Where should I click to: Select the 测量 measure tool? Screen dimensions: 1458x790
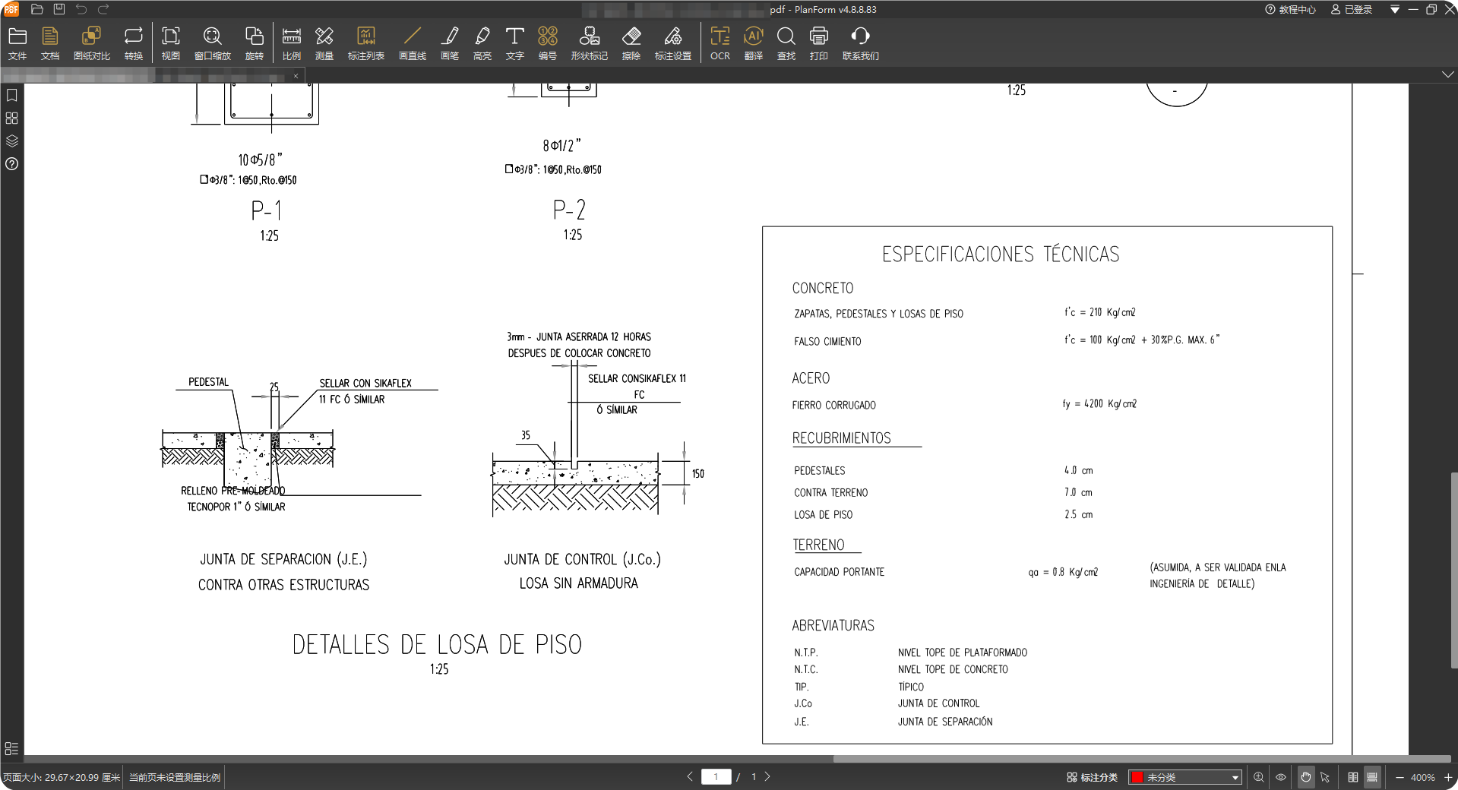point(324,43)
